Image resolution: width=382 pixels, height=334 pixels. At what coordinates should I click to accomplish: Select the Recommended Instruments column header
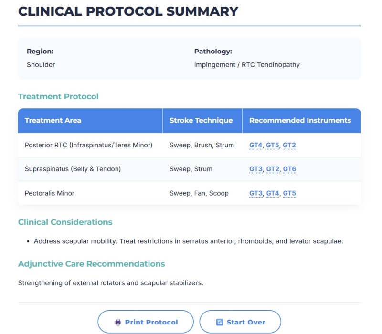point(302,121)
